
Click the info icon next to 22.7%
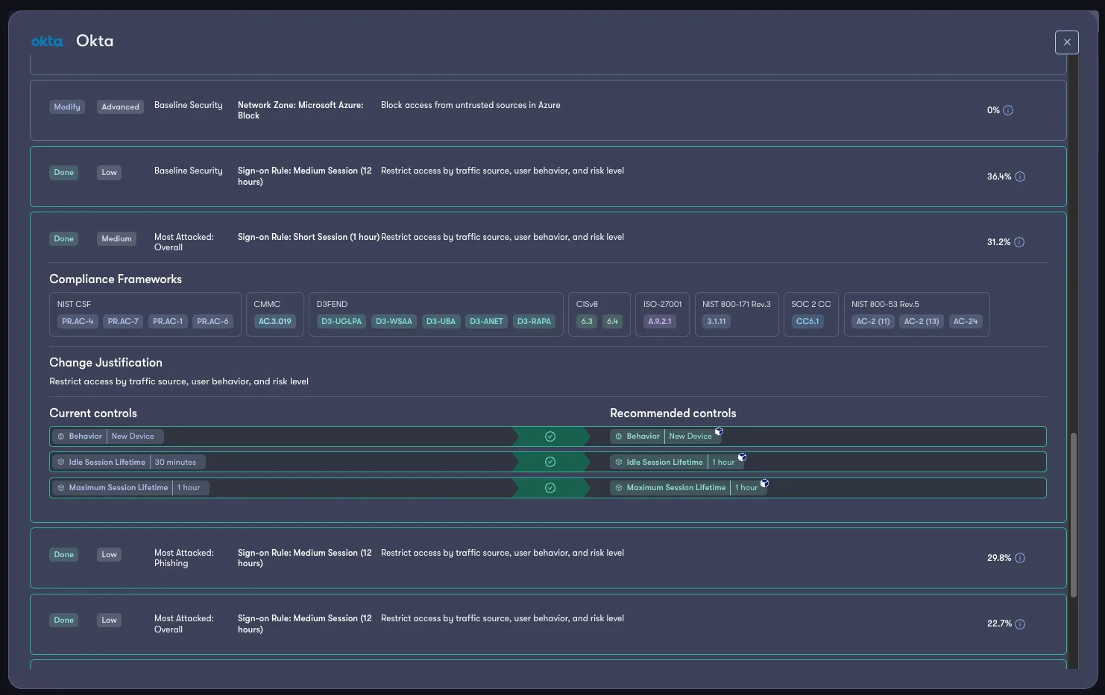1020,623
